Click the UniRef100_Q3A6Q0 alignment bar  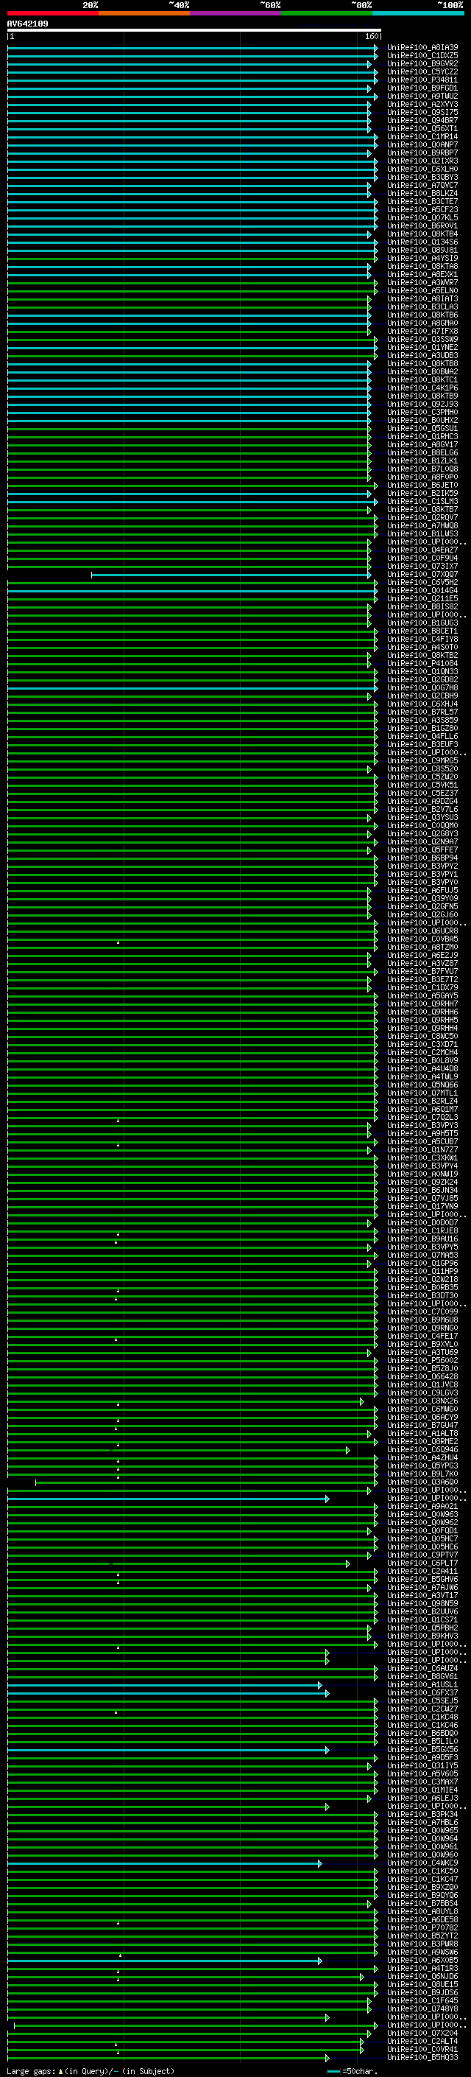(205, 1482)
